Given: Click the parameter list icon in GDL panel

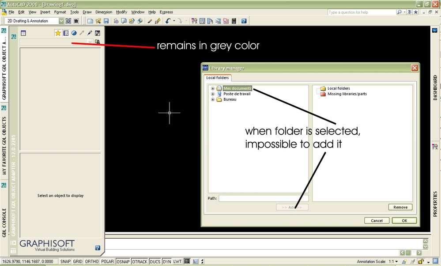Looking at the screenshot, I should (x=66, y=33).
